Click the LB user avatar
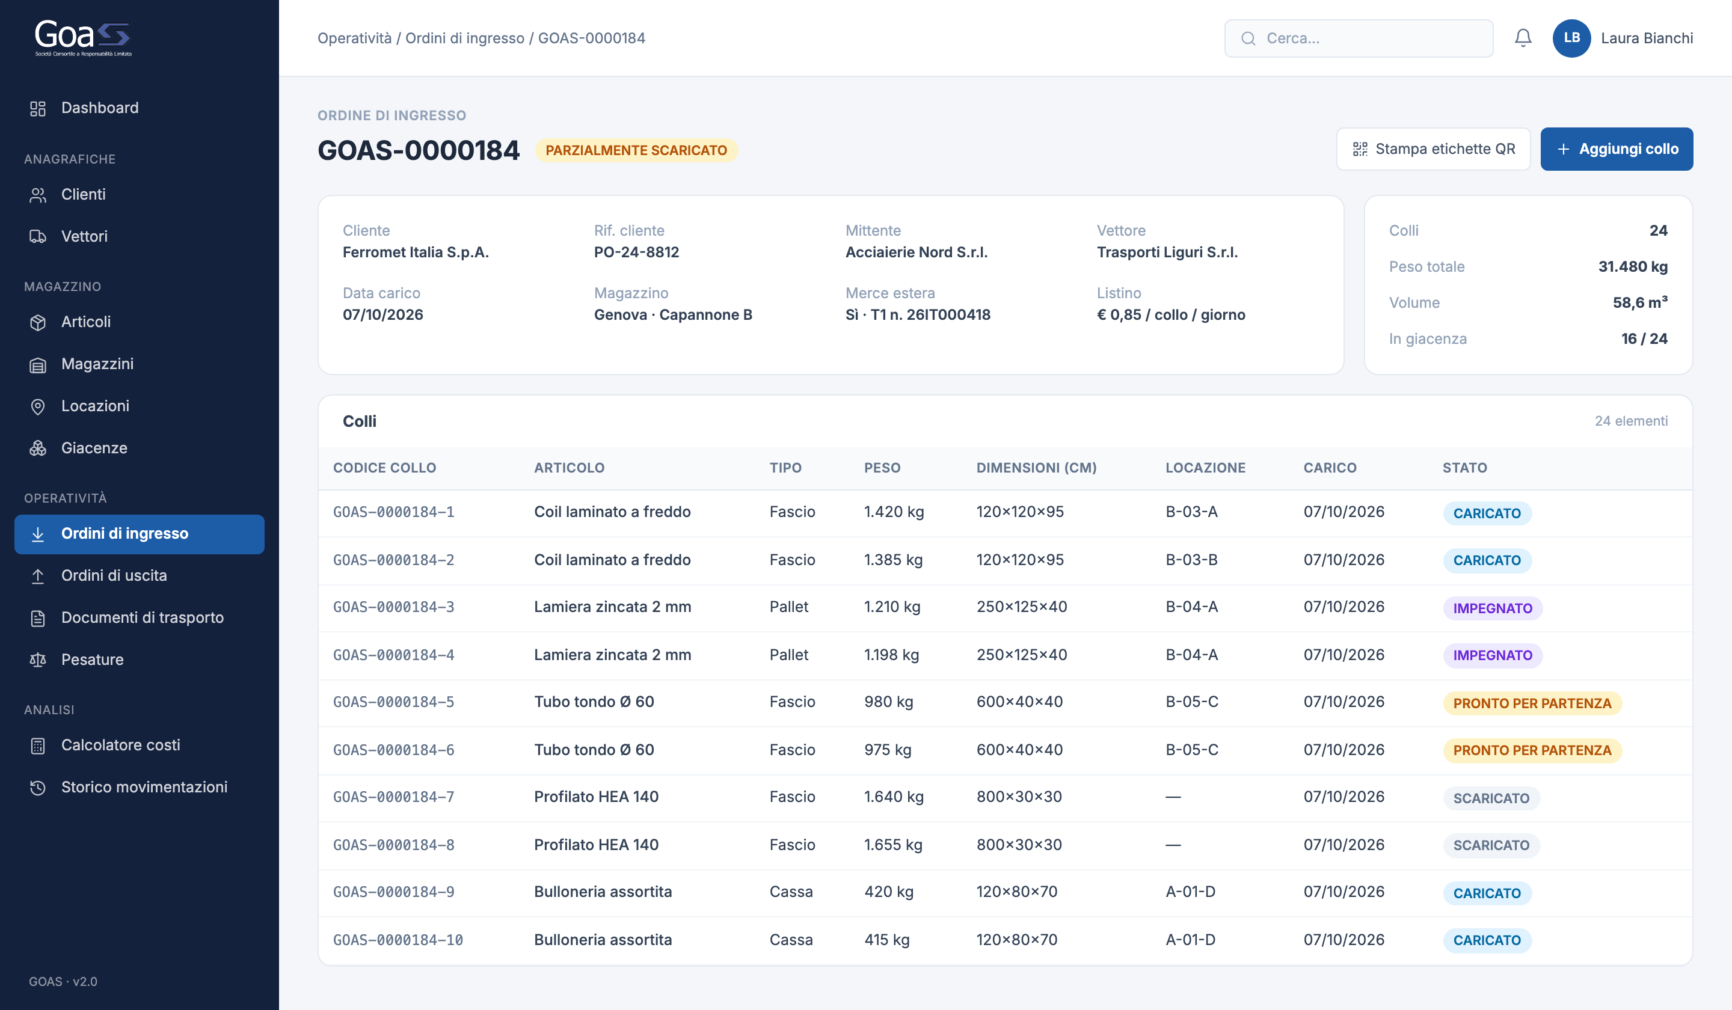 coord(1571,38)
